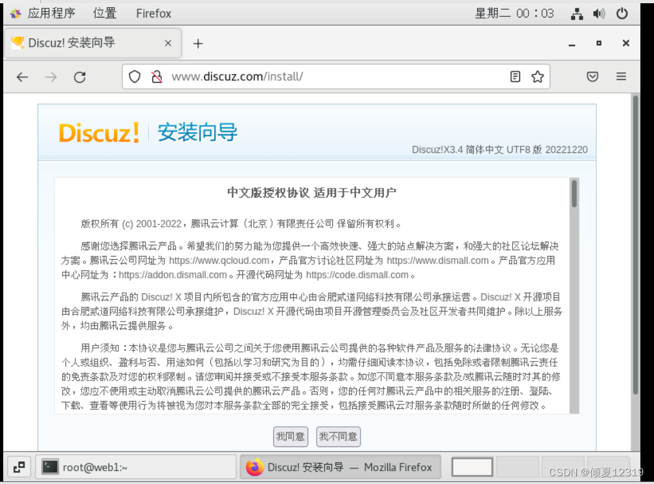This screenshot has height=484, width=654.
Task: Click the 我不同意 button
Action: coord(338,437)
